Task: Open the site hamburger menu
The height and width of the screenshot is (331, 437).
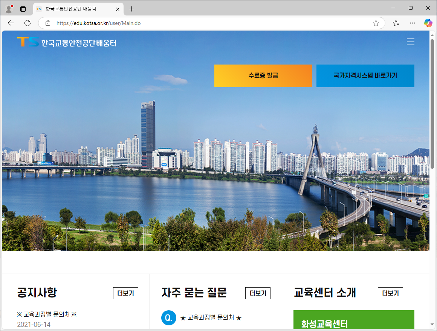Action: pos(411,42)
